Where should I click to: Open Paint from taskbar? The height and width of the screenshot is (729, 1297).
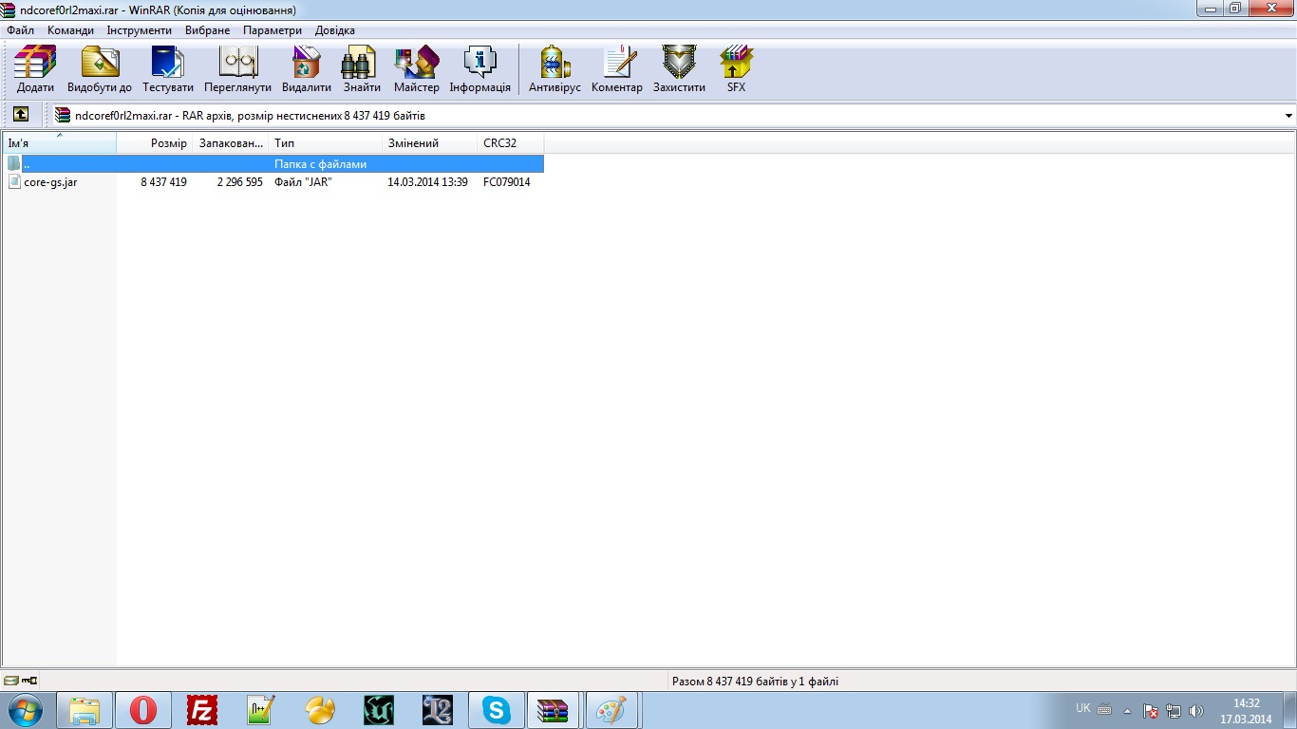(612, 710)
